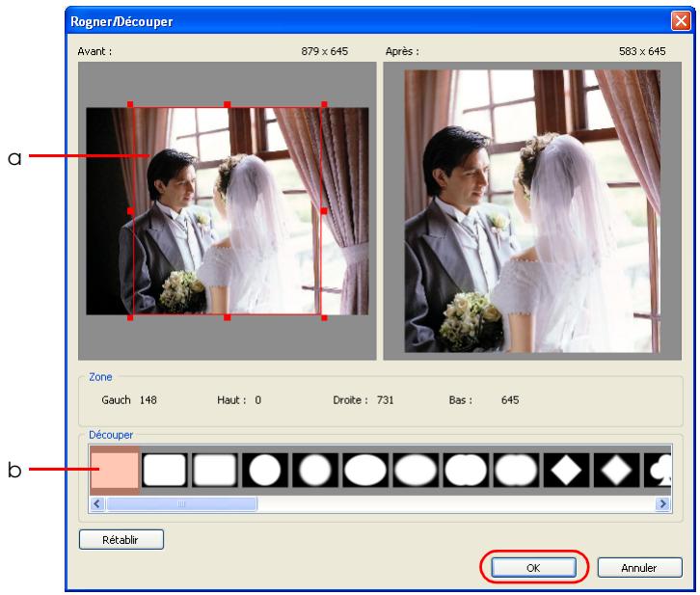
Task: Click the Après : label
Action: tap(402, 51)
